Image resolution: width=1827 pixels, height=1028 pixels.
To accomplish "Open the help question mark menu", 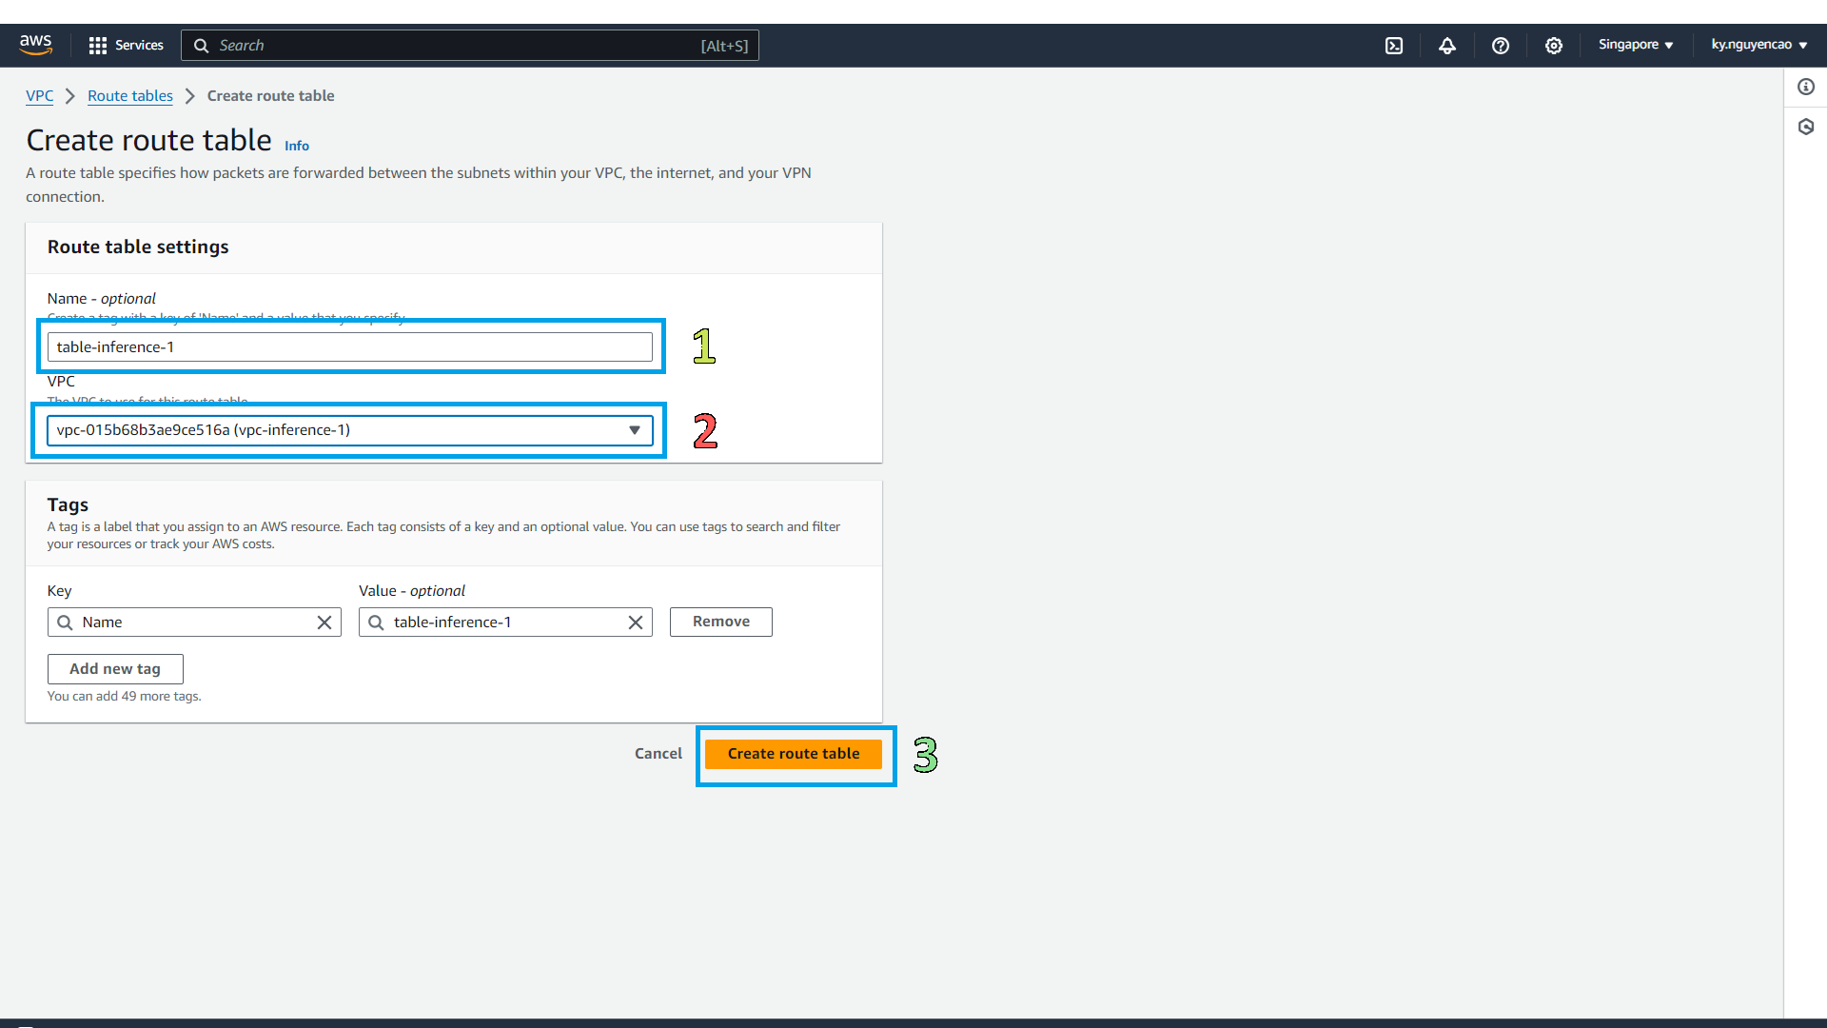I will (1501, 46).
